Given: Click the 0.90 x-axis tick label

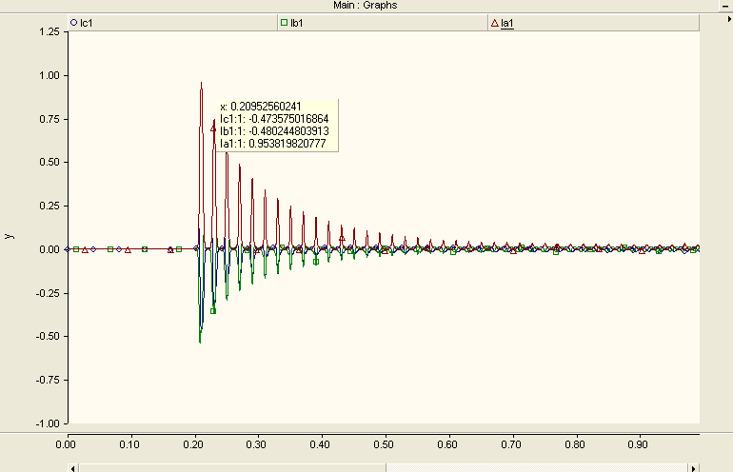Looking at the screenshot, I should pos(638,444).
